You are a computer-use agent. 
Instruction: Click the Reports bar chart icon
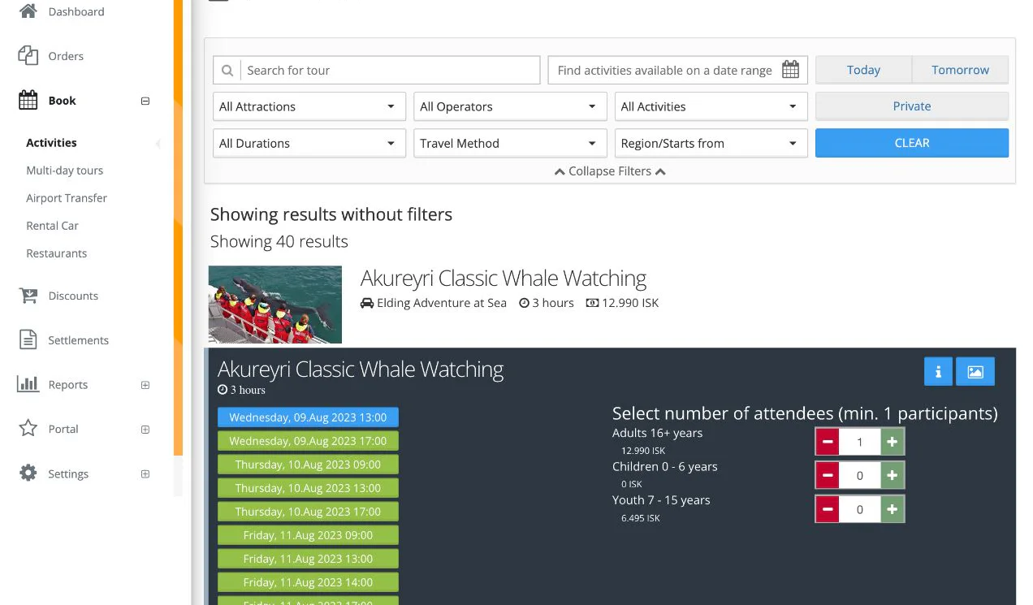(28, 384)
